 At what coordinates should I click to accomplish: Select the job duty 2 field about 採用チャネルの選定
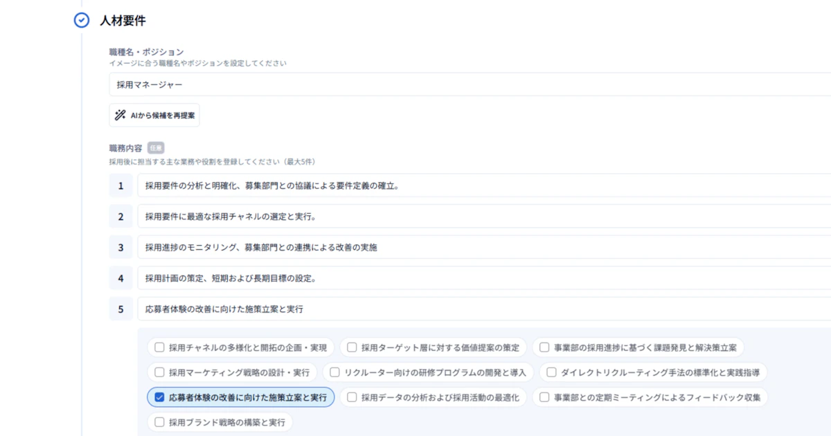483,217
